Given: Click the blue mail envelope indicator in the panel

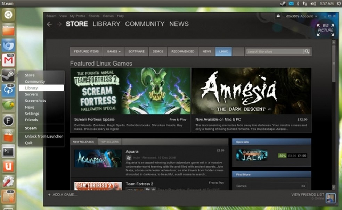Looking at the screenshot, I should click(291, 3).
